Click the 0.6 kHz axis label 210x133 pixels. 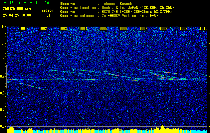pos(3,126)
